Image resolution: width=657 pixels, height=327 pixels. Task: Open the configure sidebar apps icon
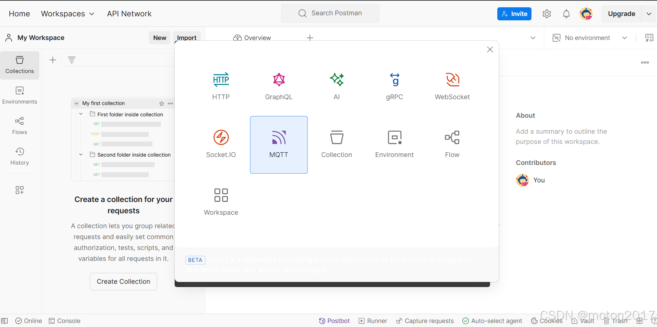coord(20,190)
